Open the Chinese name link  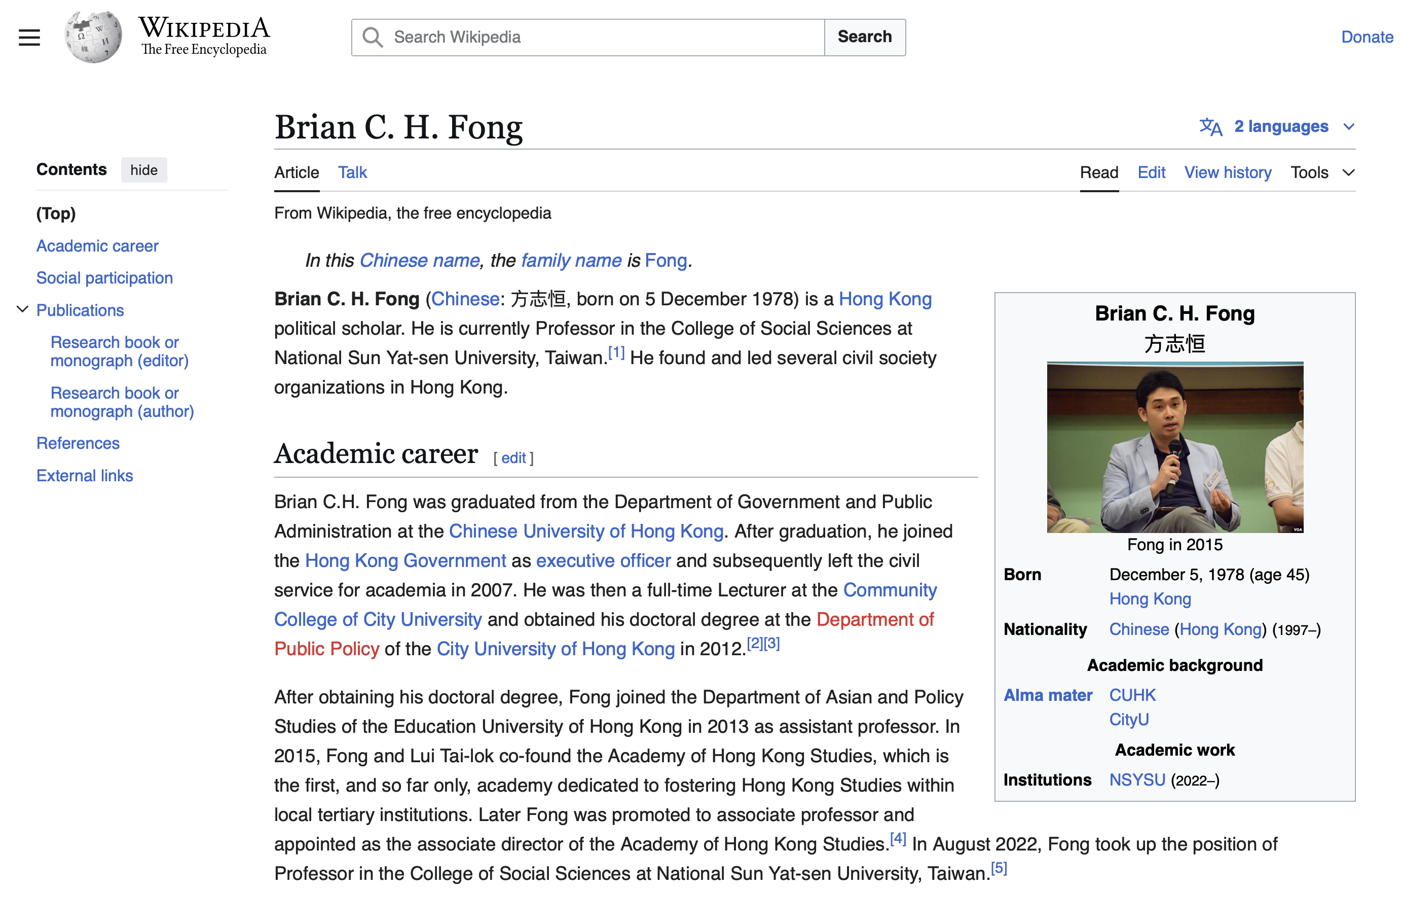pos(419,261)
